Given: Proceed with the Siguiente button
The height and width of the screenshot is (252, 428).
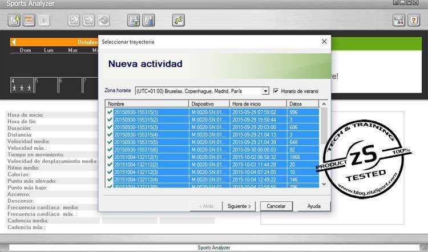Looking at the screenshot, I should click(x=239, y=206).
